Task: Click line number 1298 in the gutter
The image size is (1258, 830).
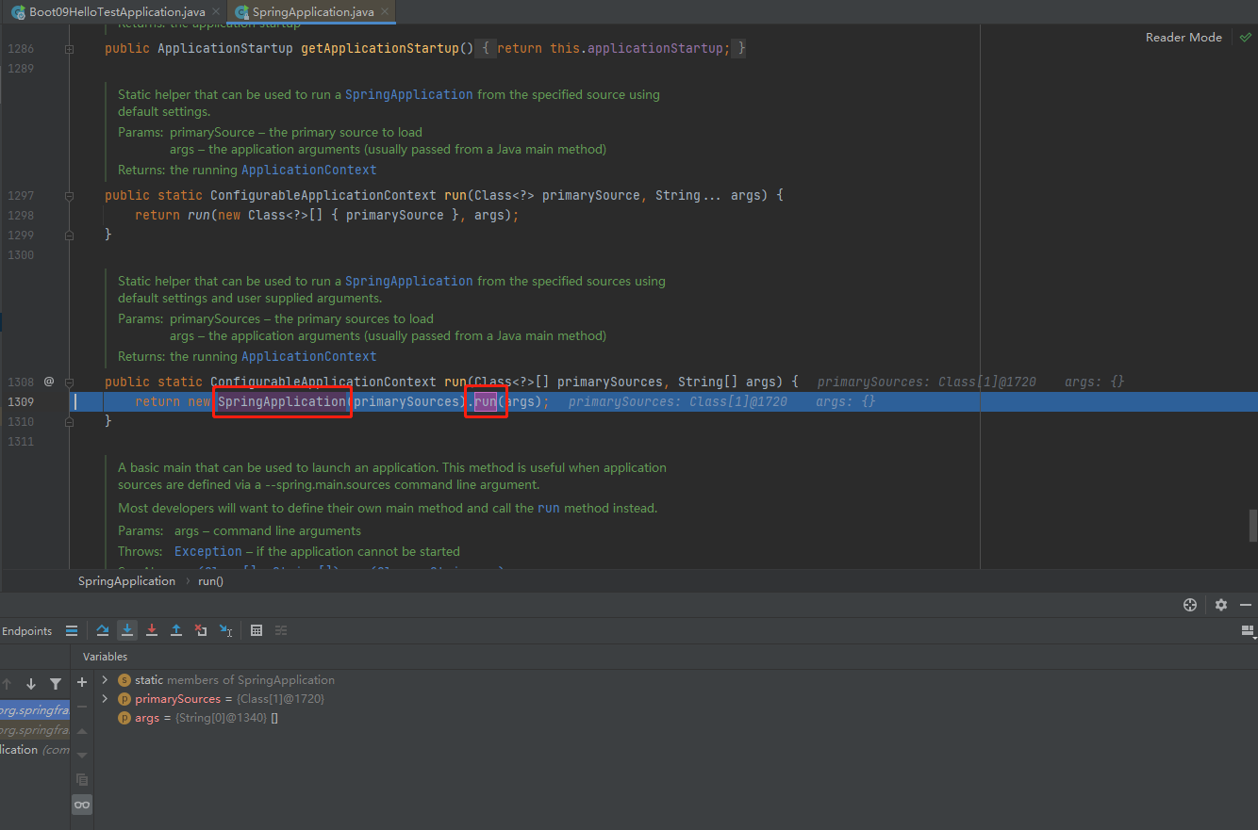Action: (21, 216)
